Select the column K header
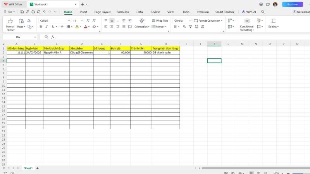The image size is (310, 174). click(x=214, y=44)
